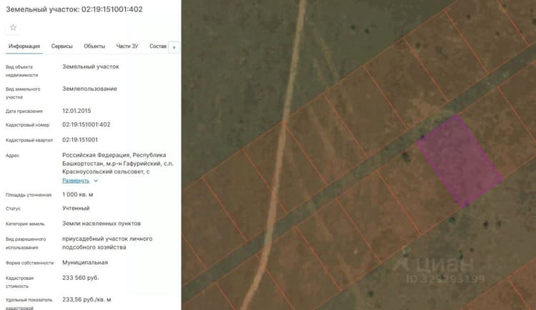Image resolution: width=536 pixels, height=310 pixels.
Task: Click unit value 233,56 руб./кв. м
Action: [86, 299]
